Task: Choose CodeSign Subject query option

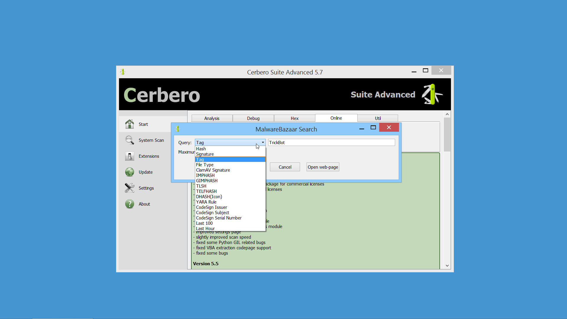Action: pos(230,213)
